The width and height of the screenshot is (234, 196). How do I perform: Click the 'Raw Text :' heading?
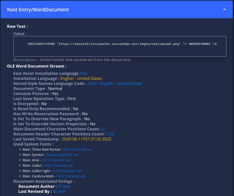17,27
